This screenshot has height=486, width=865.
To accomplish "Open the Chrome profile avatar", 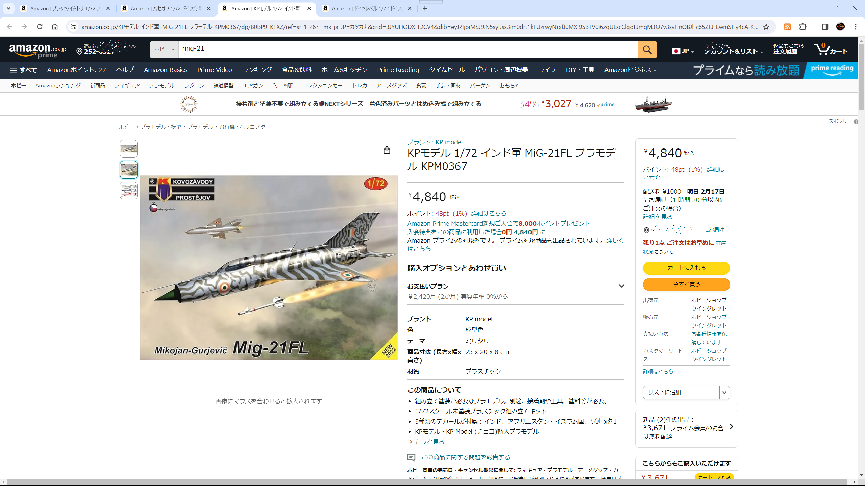I will tap(840, 27).
